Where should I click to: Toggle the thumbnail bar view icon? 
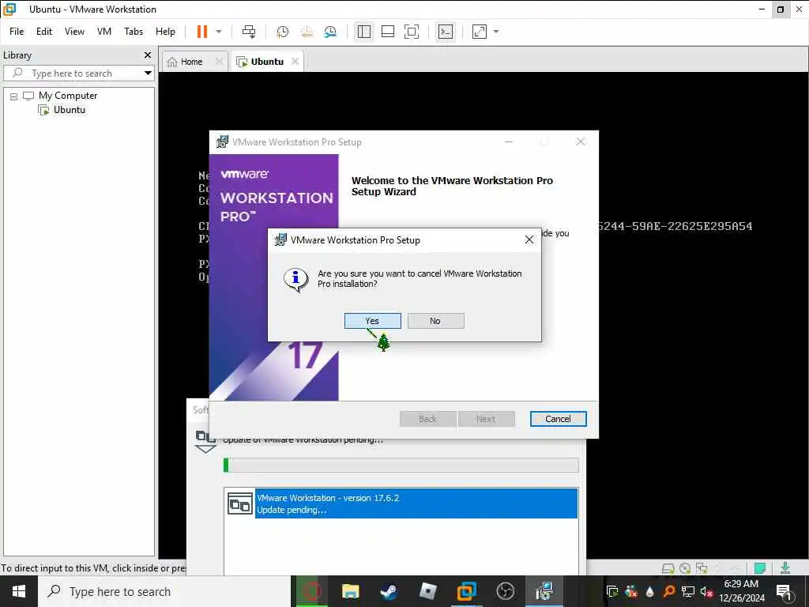(387, 32)
